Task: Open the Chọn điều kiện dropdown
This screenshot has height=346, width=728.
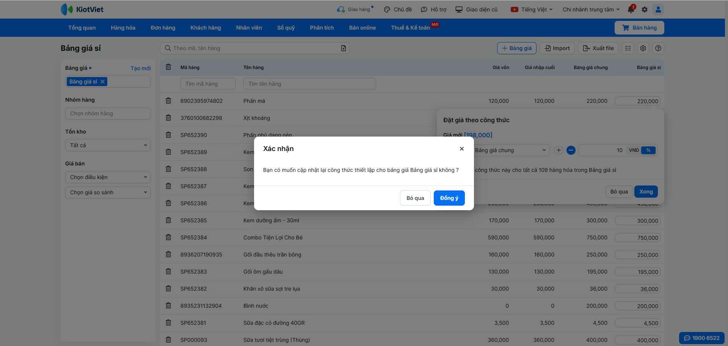Action: pyautogui.click(x=108, y=177)
